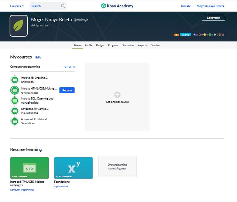Viewport: 237px width, 202px height.
Task: Click the Intro to JS course icon
Action: [15, 80]
